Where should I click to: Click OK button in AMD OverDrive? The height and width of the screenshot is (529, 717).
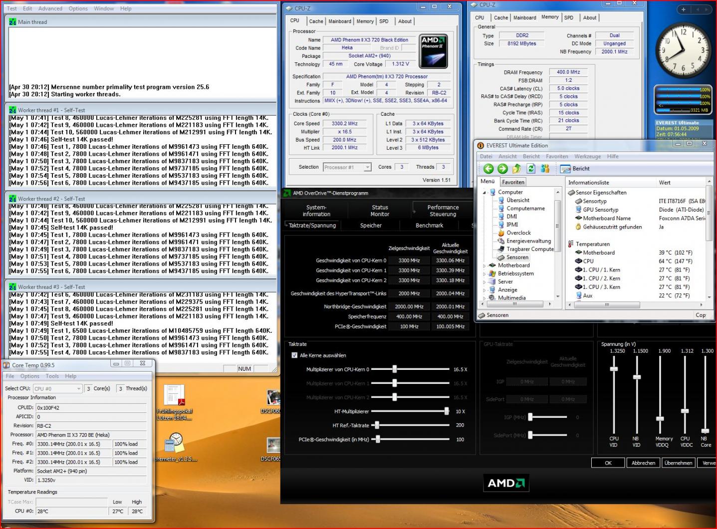coord(608,463)
